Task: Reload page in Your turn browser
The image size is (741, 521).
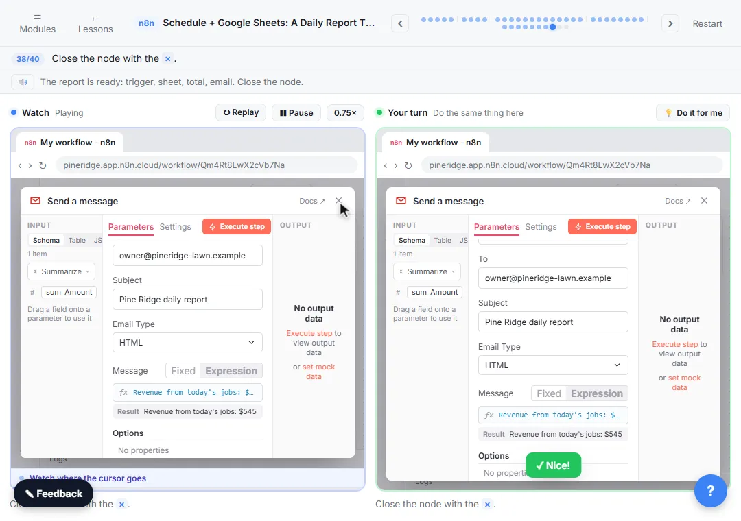Action: 408,165
